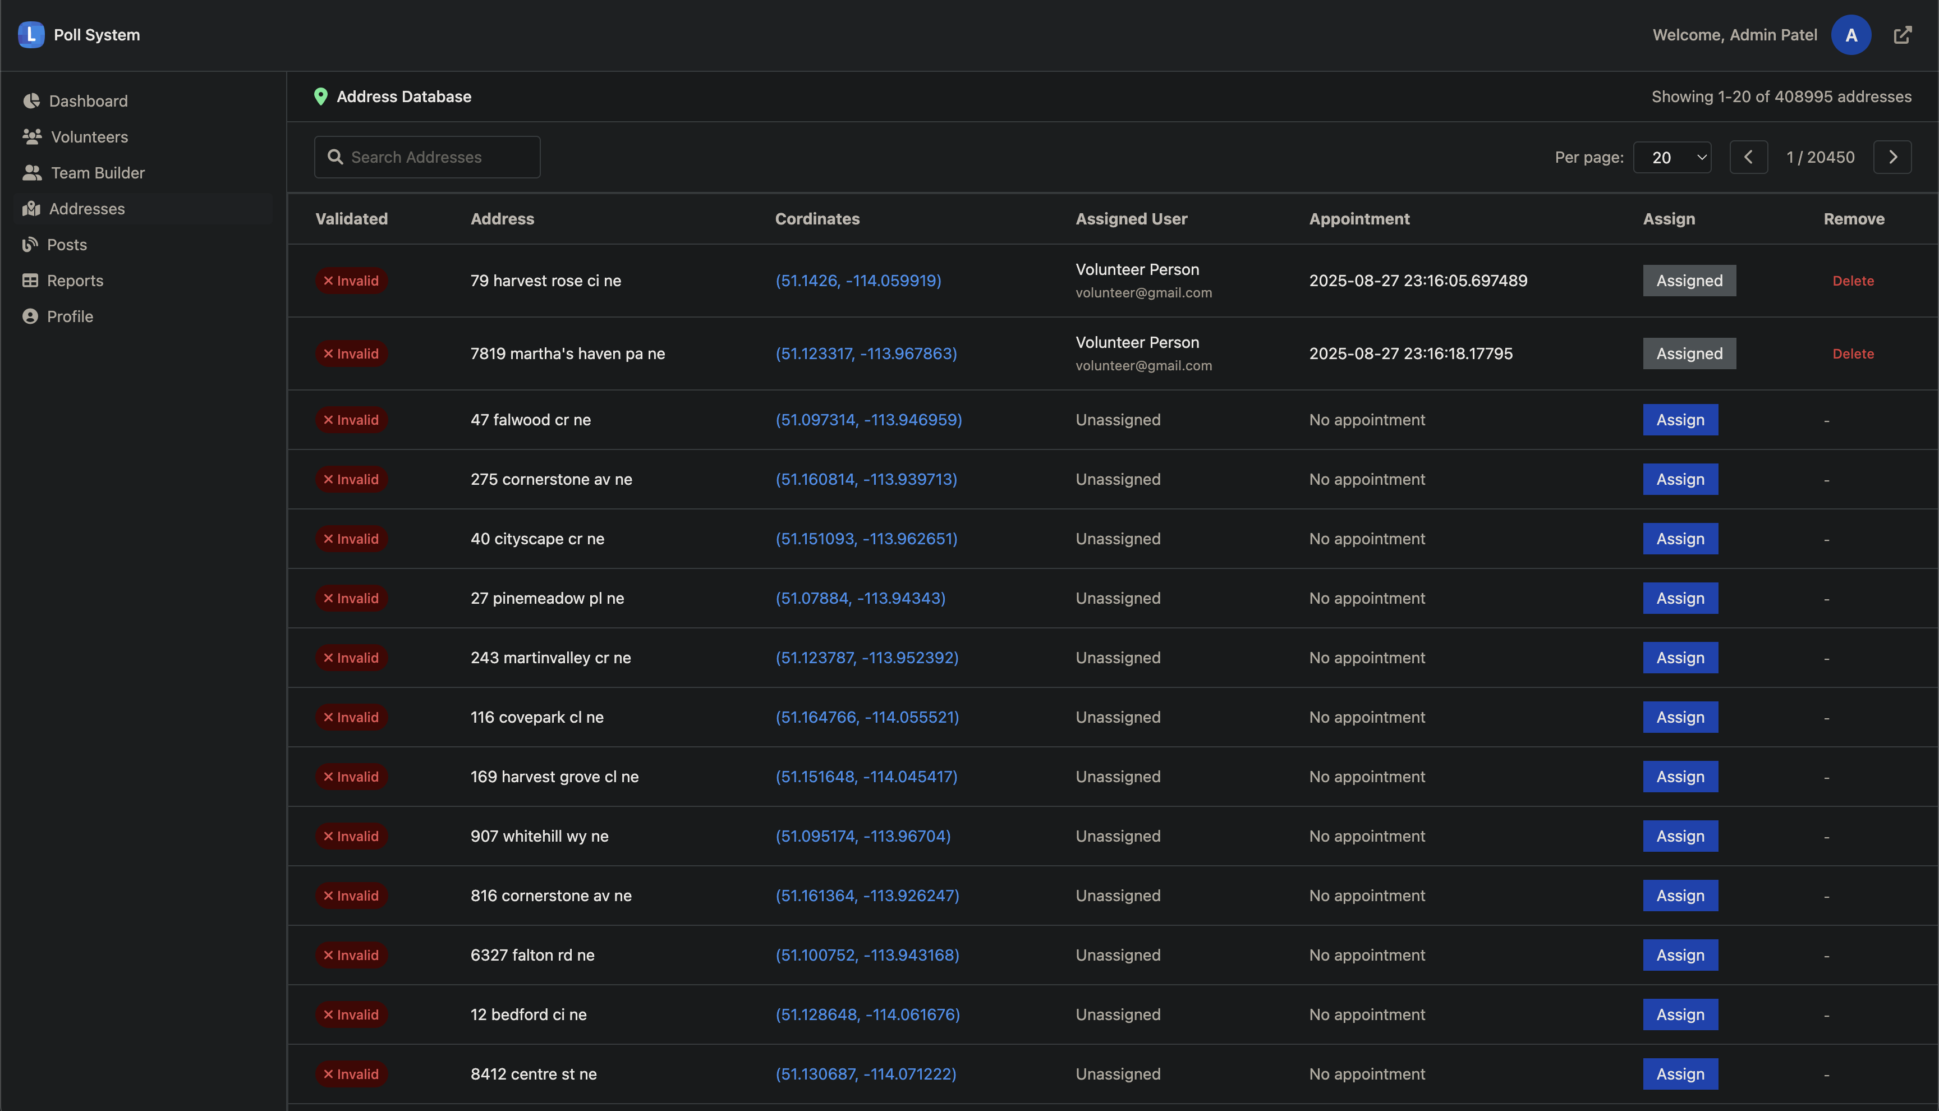Viewport: 1939px width, 1111px height.
Task: Click the Reports table icon
Action: 31,280
